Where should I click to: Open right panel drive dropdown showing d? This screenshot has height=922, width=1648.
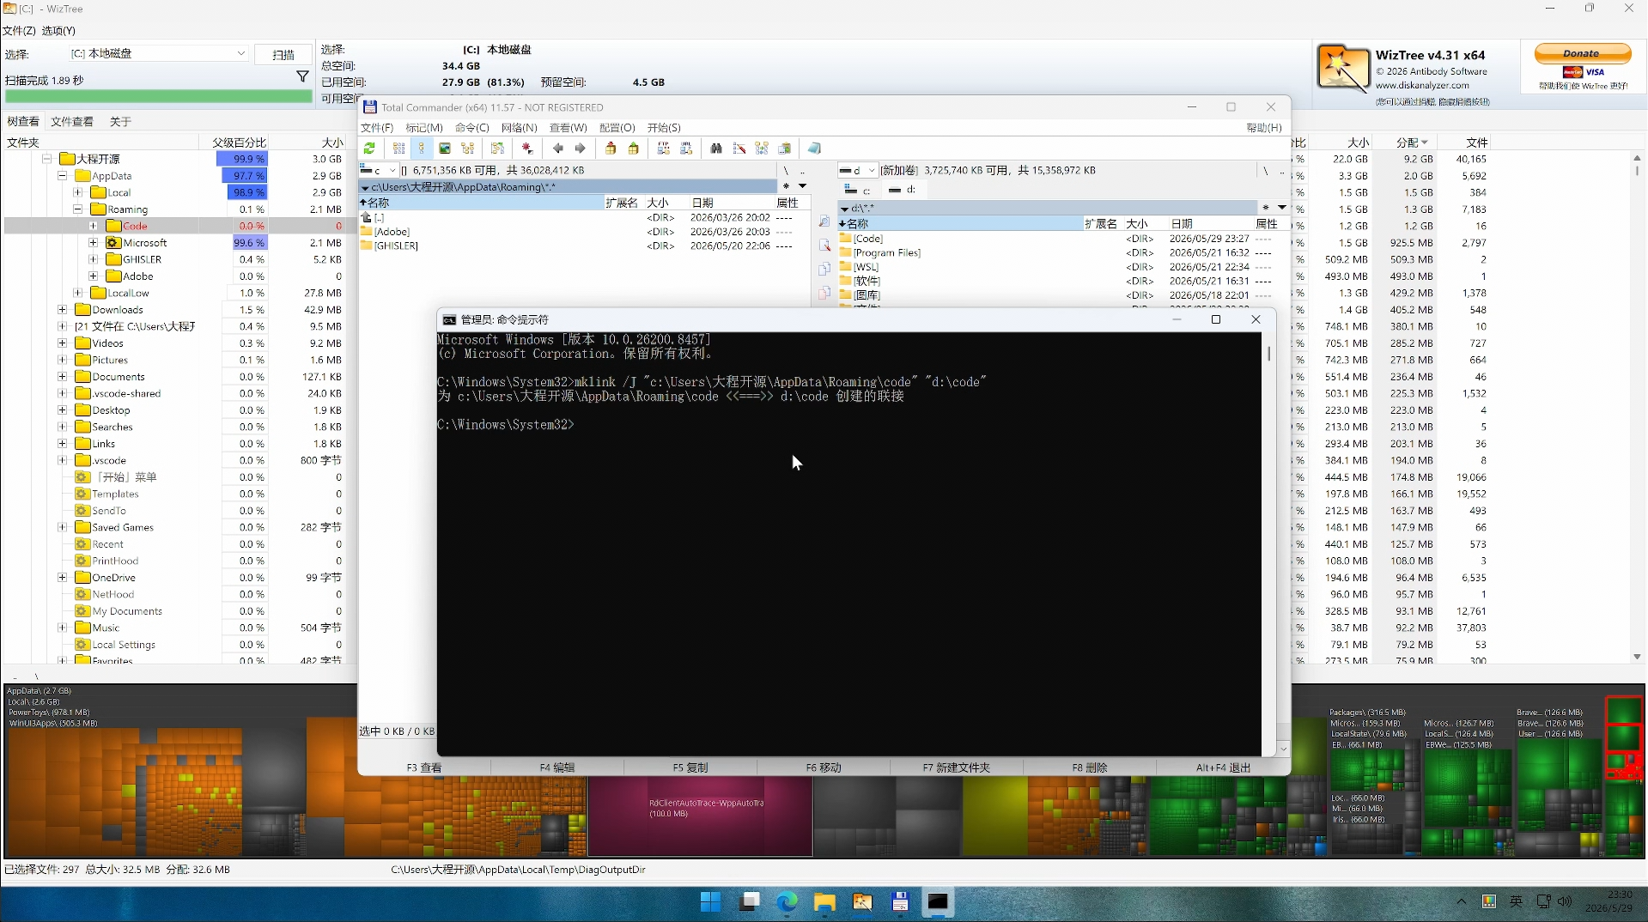tap(858, 170)
